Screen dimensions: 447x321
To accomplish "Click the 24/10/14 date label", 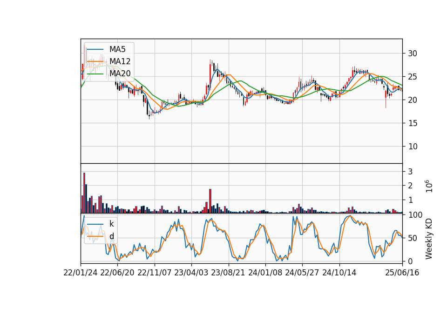I will coord(339,273).
